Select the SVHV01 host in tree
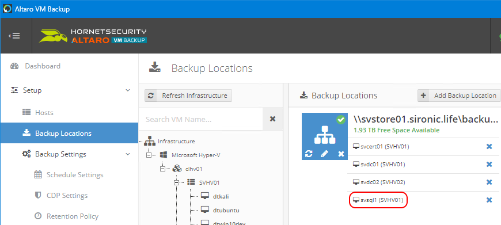Screen dimensions: 501x225 click(x=209, y=182)
